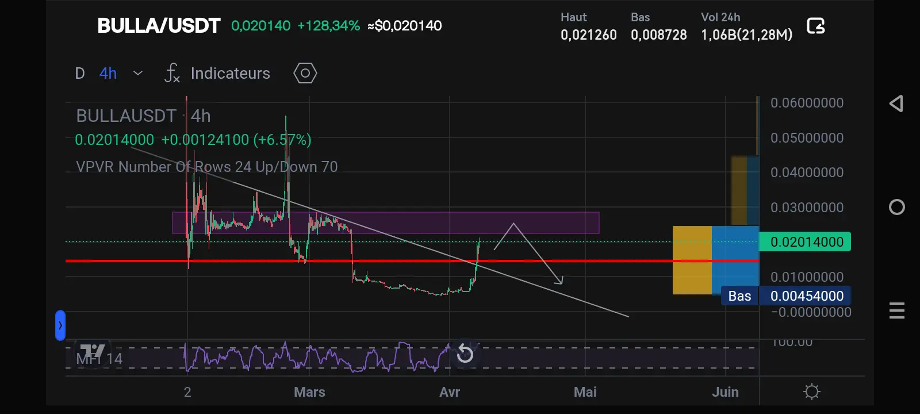Click the Mars label on time axis

click(x=309, y=392)
